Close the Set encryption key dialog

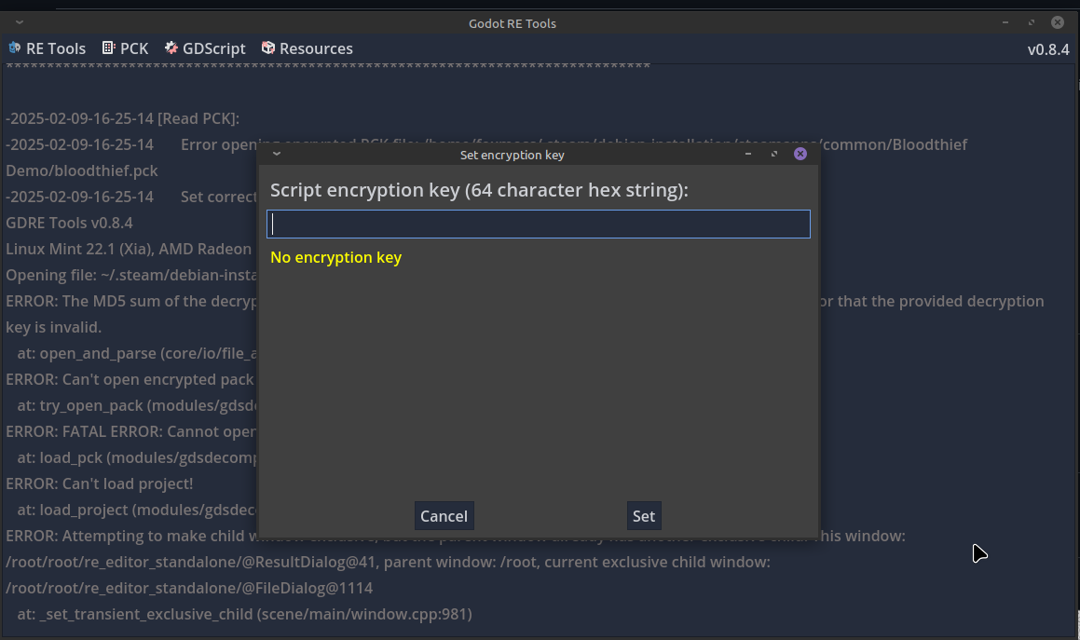point(800,154)
